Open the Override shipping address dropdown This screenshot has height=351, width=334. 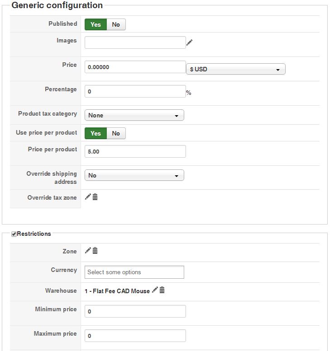(134, 175)
